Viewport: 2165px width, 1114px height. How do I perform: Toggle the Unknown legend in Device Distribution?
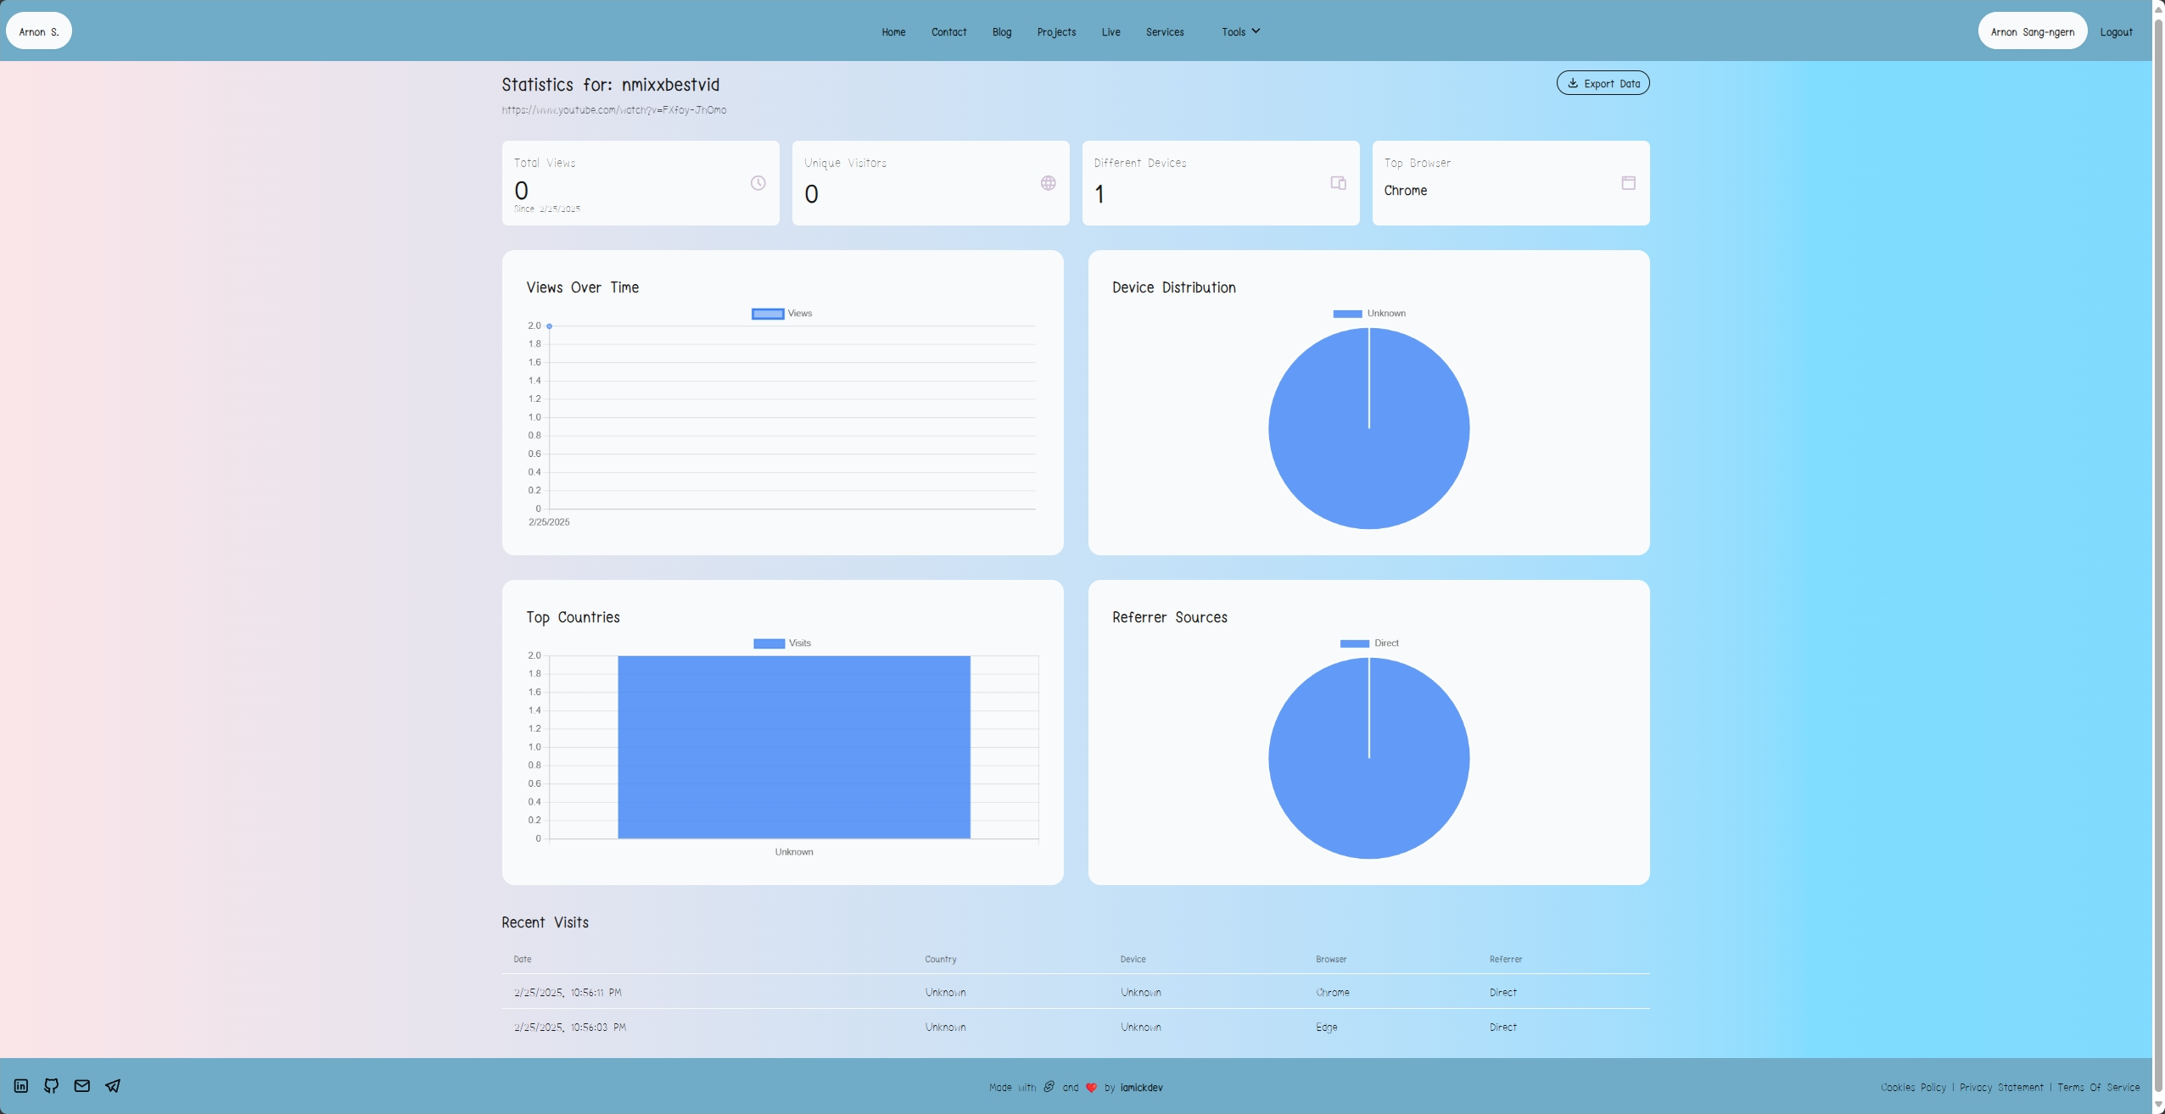point(1369,314)
